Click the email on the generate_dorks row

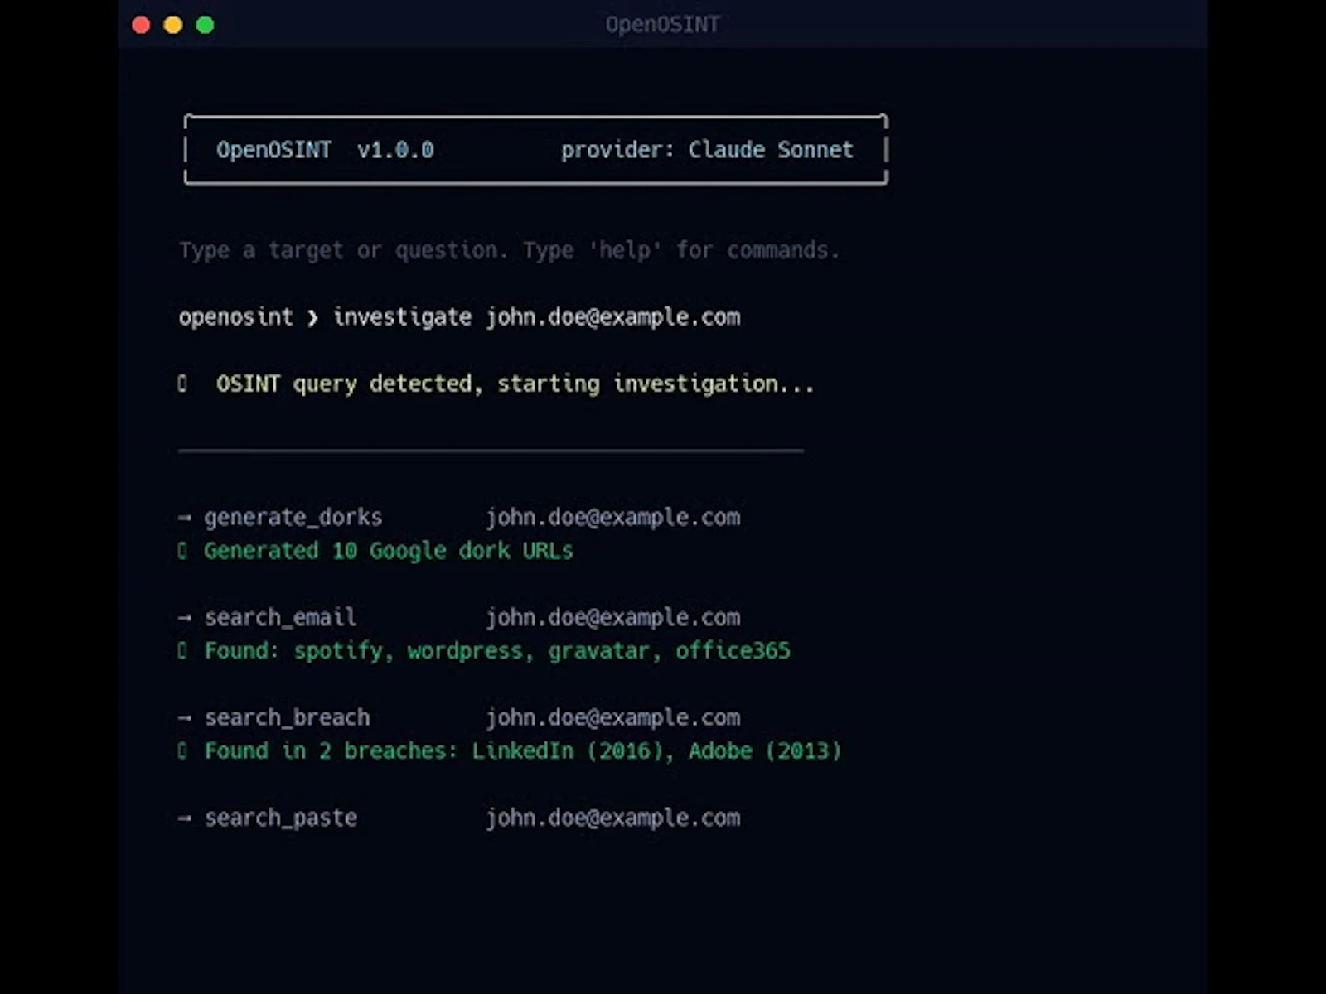point(613,518)
